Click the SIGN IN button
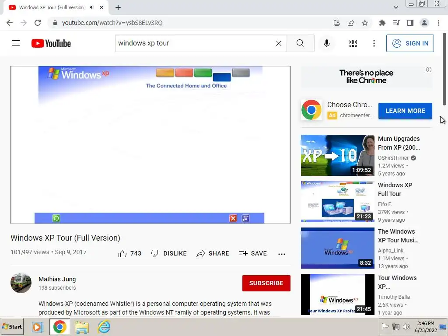The height and width of the screenshot is (336, 448). [410, 43]
